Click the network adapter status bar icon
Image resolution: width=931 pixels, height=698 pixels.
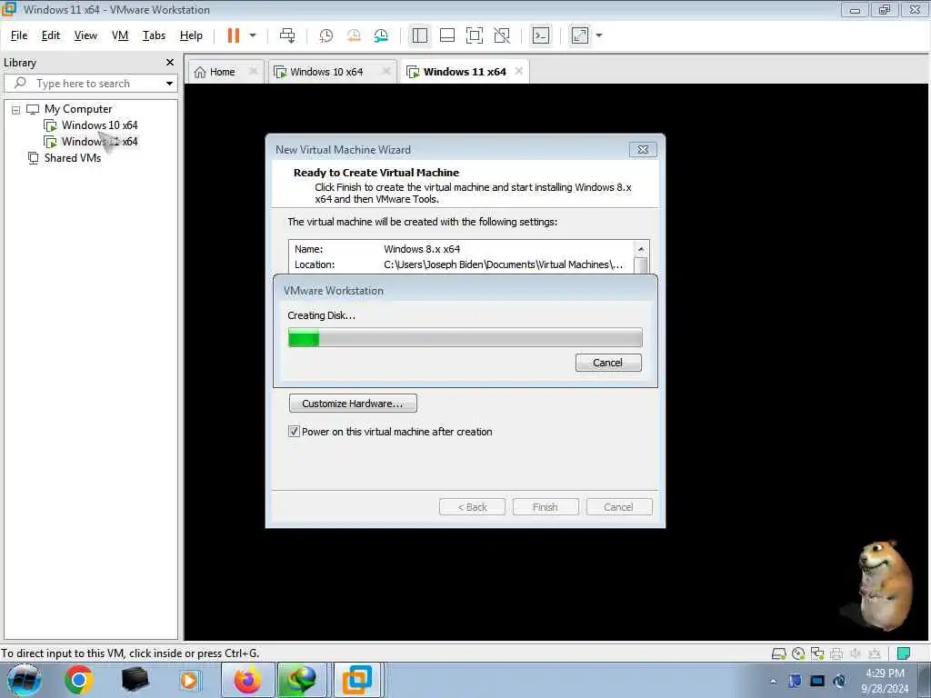(x=817, y=653)
